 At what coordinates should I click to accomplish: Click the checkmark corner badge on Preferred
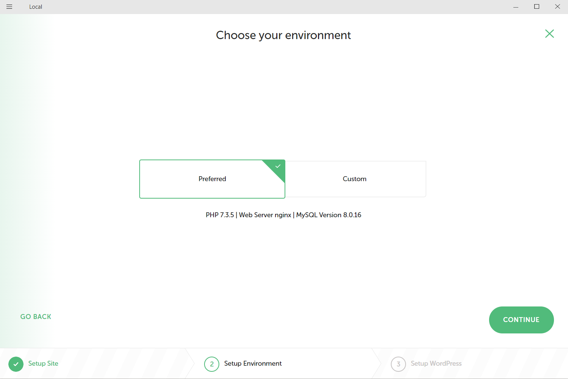[x=277, y=167]
